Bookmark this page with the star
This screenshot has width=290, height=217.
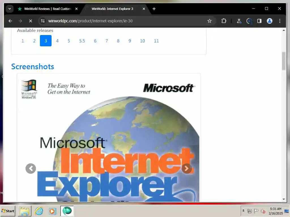click(x=209, y=21)
